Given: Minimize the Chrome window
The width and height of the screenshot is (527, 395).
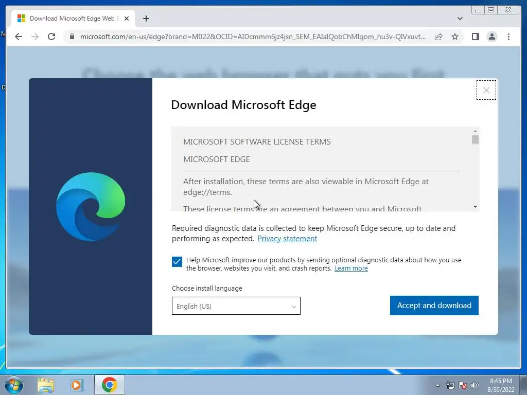Looking at the screenshot, I should point(478,10).
